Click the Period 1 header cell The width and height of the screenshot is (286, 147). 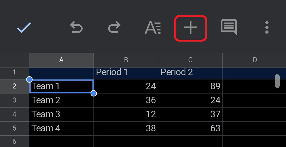point(126,72)
